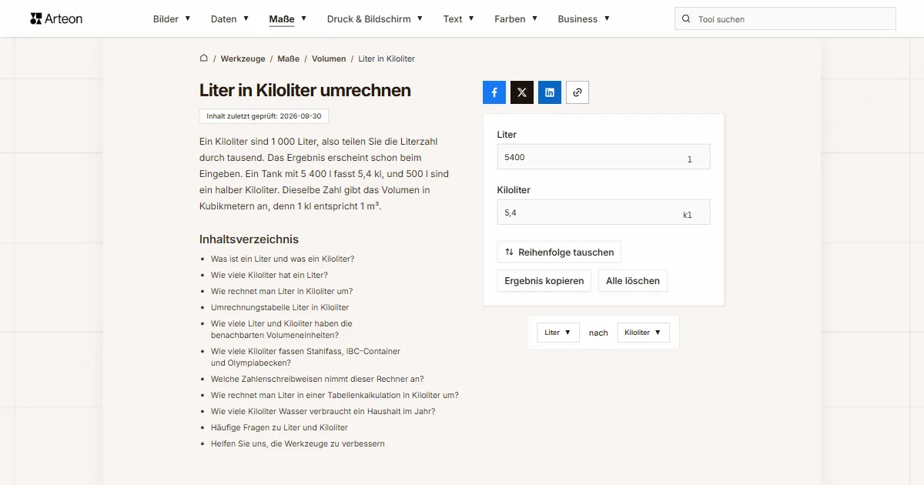Click Inhalt zuletzt geprüft date badge

tap(264, 116)
